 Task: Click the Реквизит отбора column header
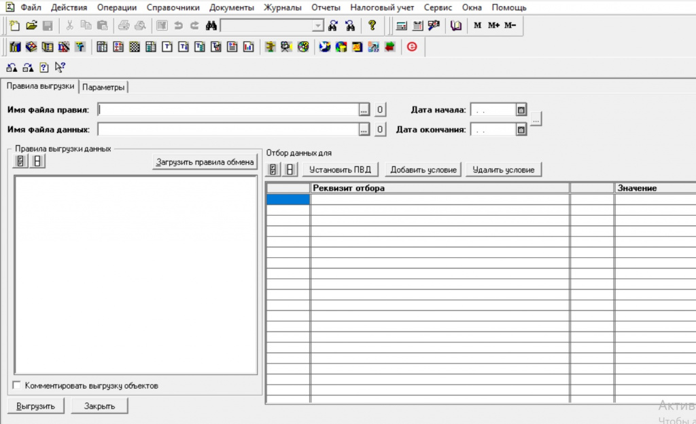pyautogui.click(x=440, y=188)
